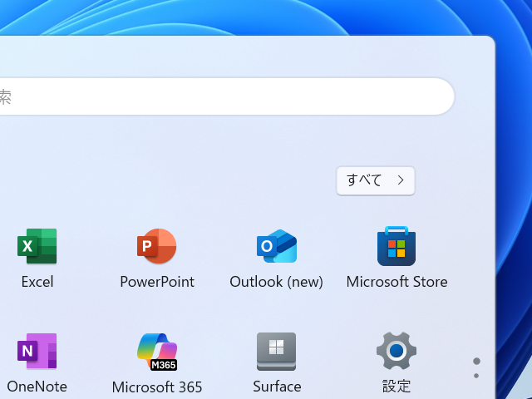Viewport: 532px width, 399px height.
Task: Open the Excel app icon
Action: point(37,246)
